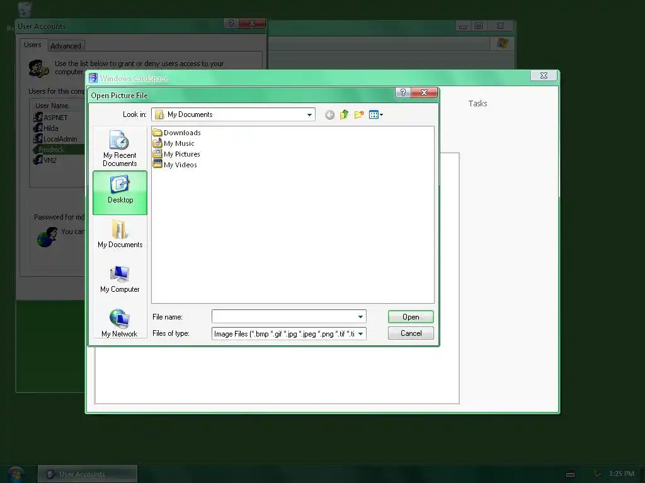The width and height of the screenshot is (645, 483).
Task: Click the Back navigation arrow icon
Action: click(329, 115)
